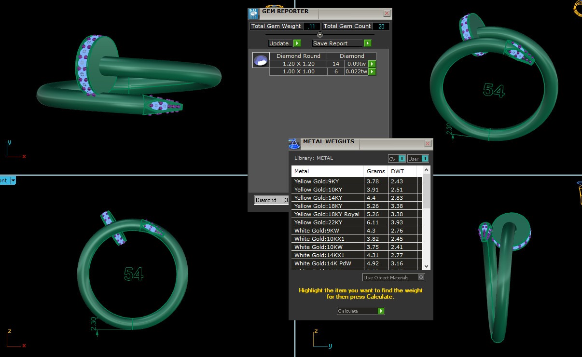Click the round diamond gem thumbnail

[261, 60]
